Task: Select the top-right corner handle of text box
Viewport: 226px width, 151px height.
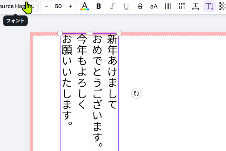Action: point(119,34)
